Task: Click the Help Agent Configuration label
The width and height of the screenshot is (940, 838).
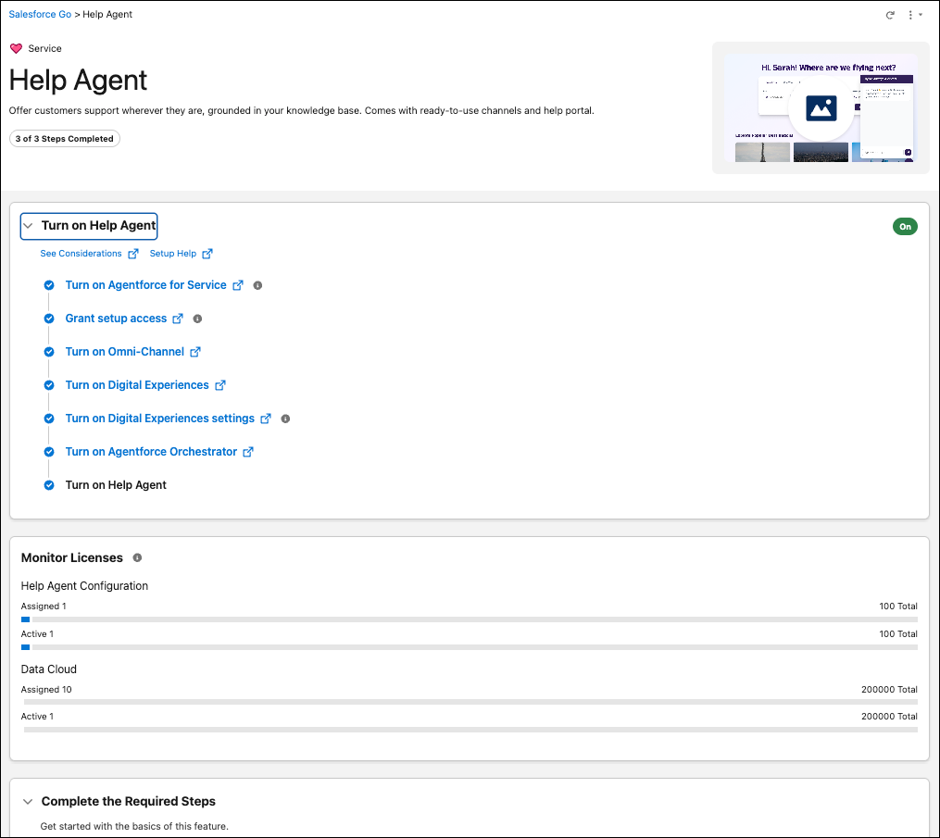Action: tap(84, 585)
